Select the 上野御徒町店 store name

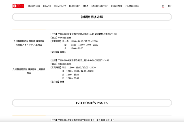pos(29,71)
